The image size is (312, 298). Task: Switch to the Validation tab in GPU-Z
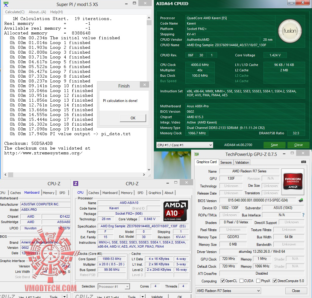(242, 162)
